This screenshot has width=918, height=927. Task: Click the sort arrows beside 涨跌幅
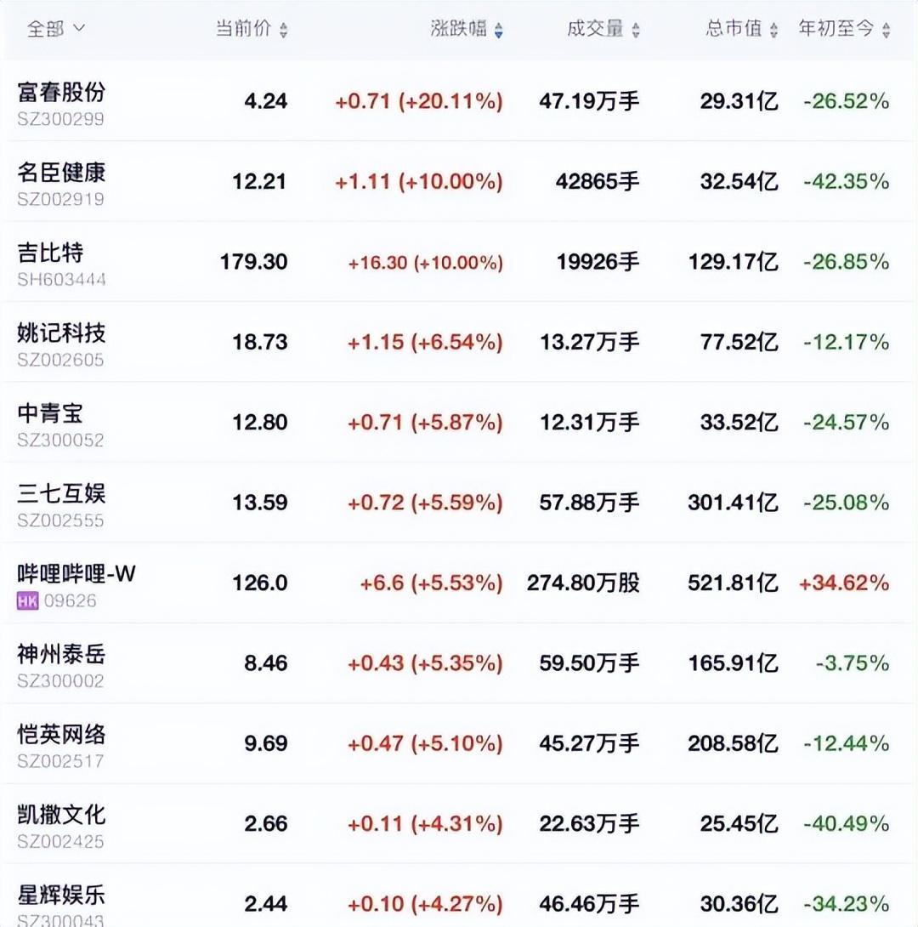[499, 30]
